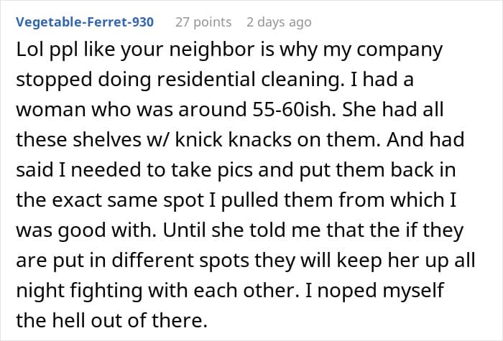Click the word pulled in the comment
503x341 pixels.
pos(249,201)
